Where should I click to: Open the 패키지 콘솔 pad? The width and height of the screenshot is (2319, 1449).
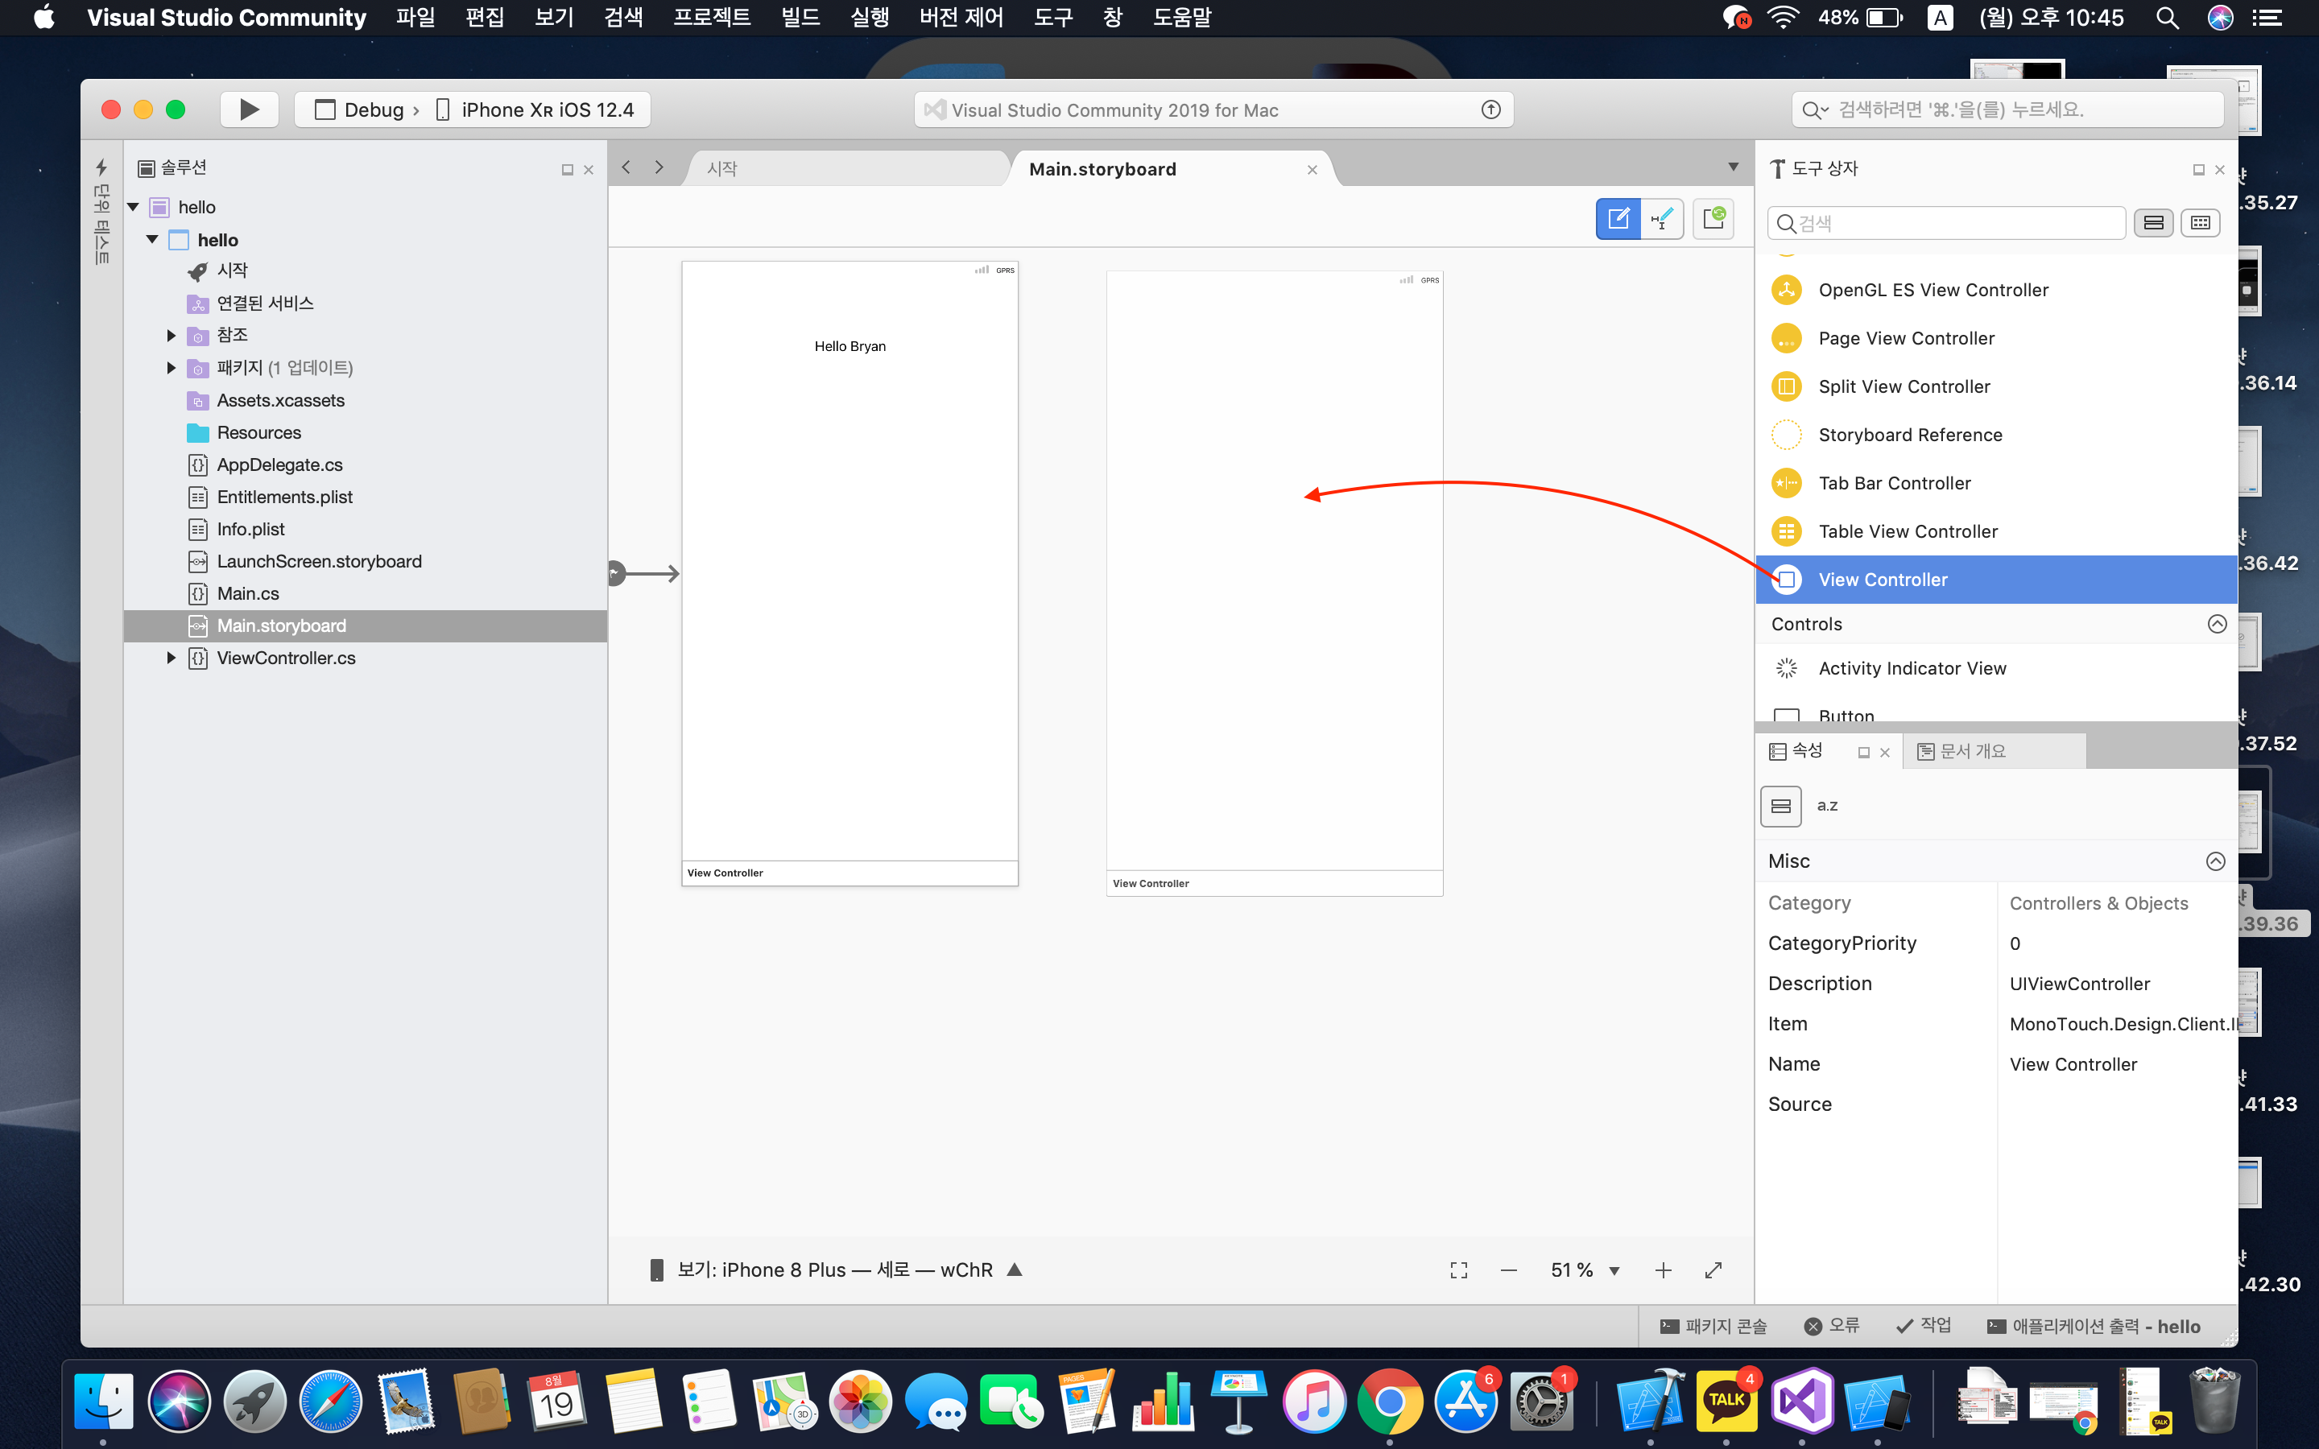pos(1713,1327)
